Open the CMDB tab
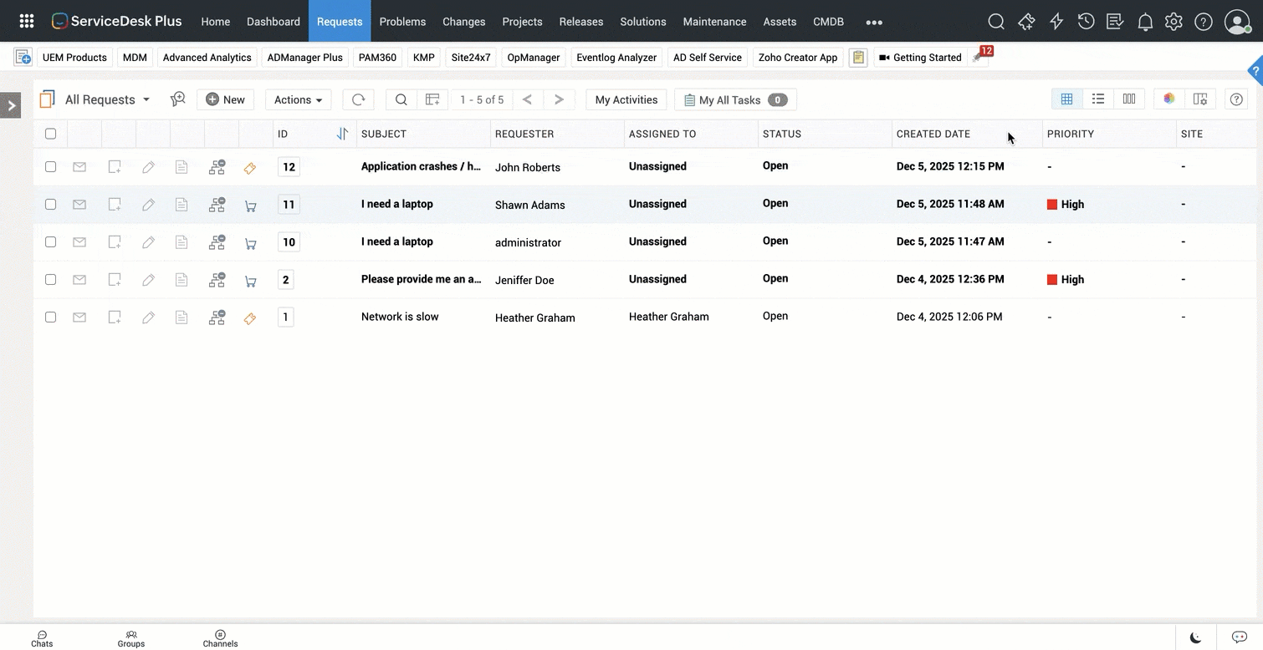The height and width of the screenshot is (650, 1263). (x=829, y=22)
